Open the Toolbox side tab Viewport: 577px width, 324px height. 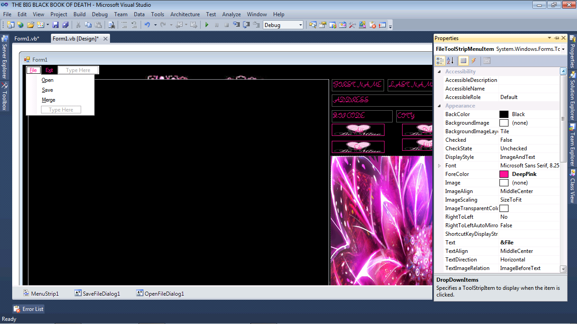(x=5, y=96)
